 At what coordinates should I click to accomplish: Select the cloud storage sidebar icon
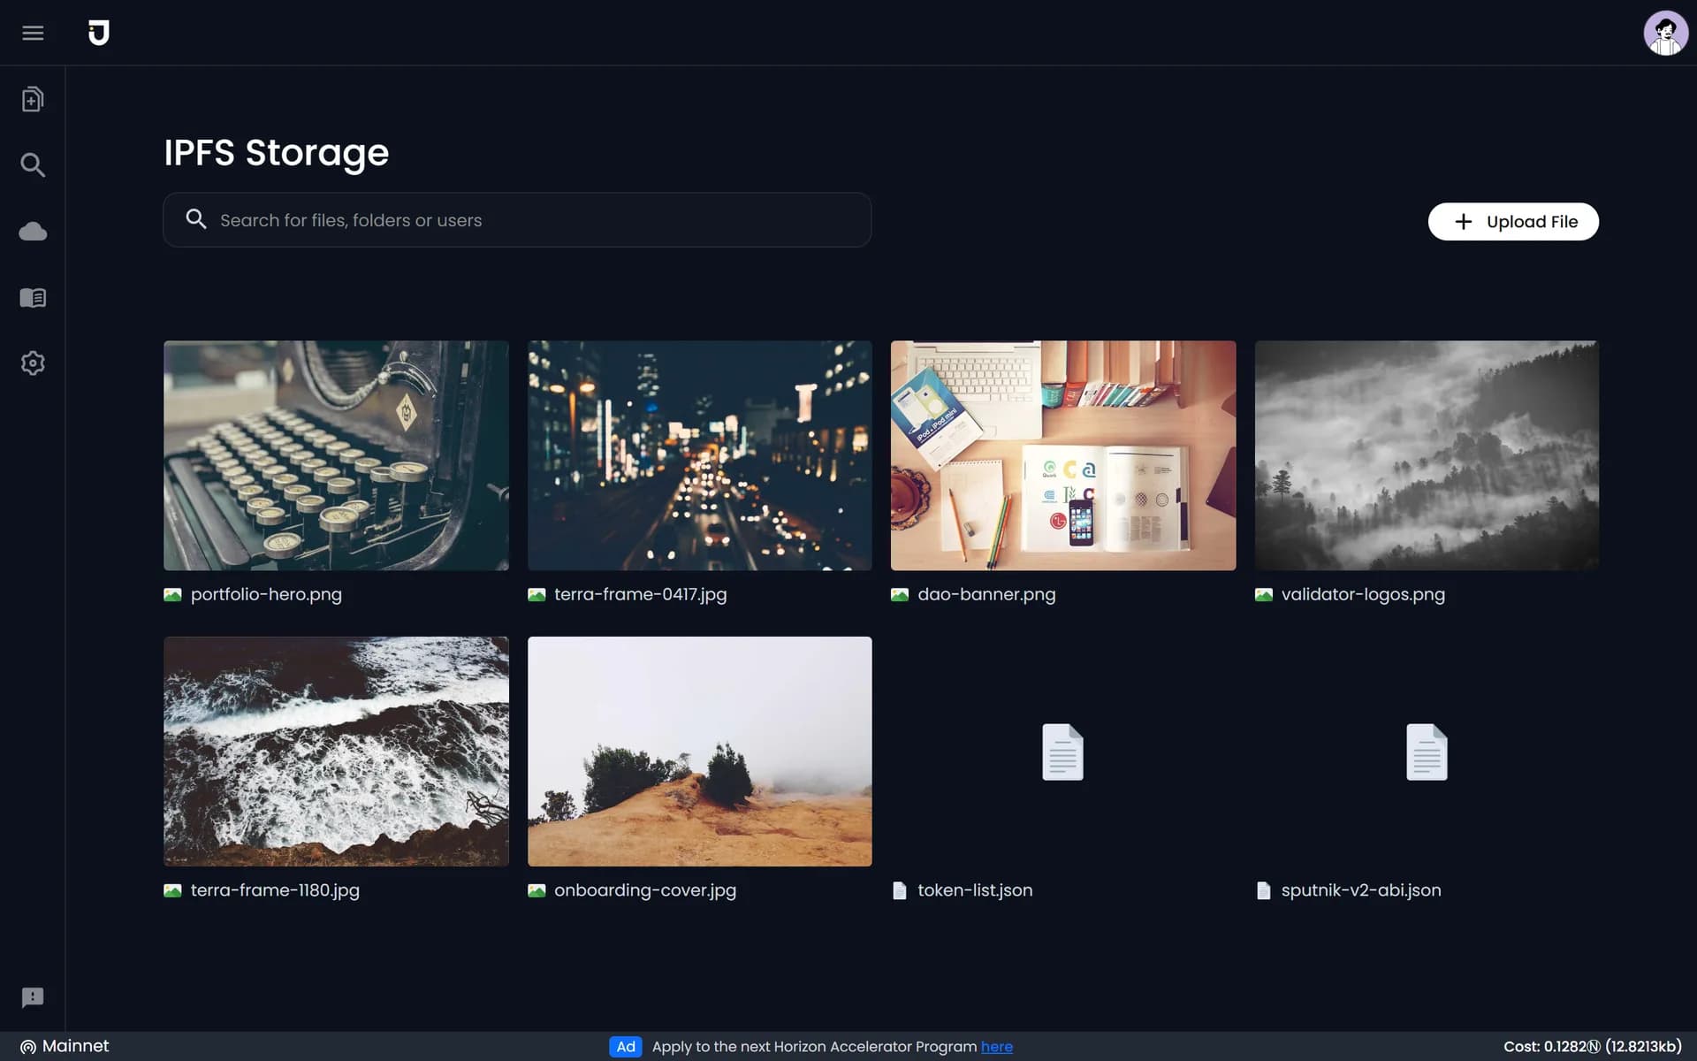pos(33,232)
